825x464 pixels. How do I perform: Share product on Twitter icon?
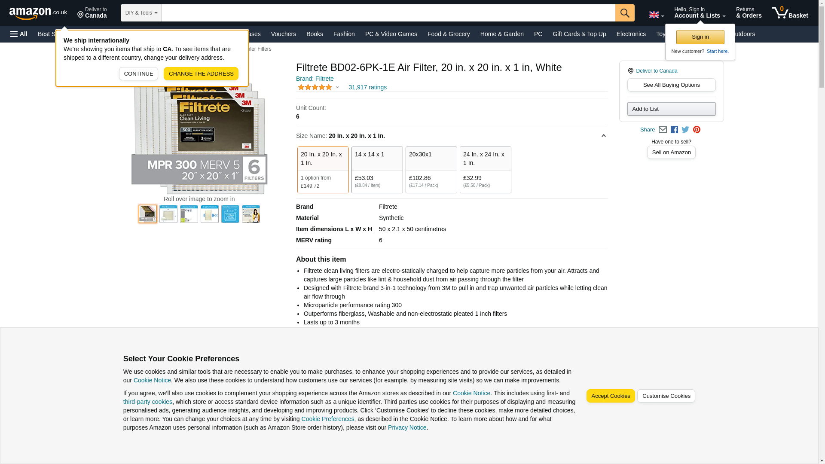pos(685,130)
